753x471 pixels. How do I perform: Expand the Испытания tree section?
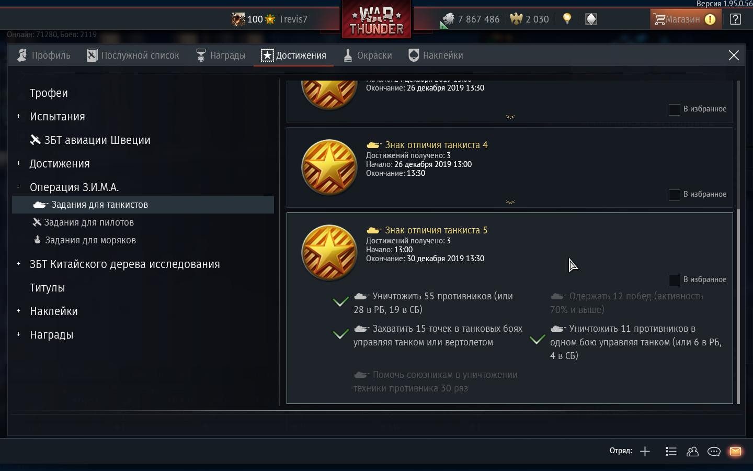18,116
